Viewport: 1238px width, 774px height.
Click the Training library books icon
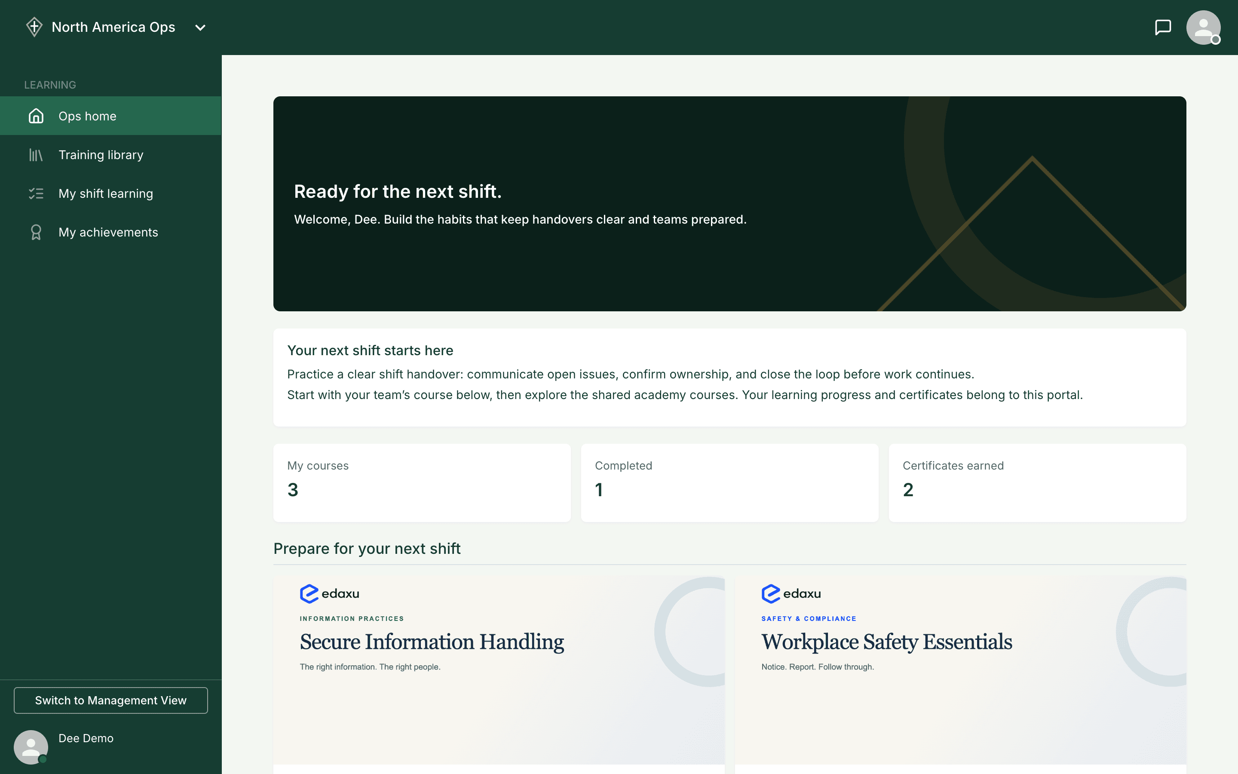point(36,155)
